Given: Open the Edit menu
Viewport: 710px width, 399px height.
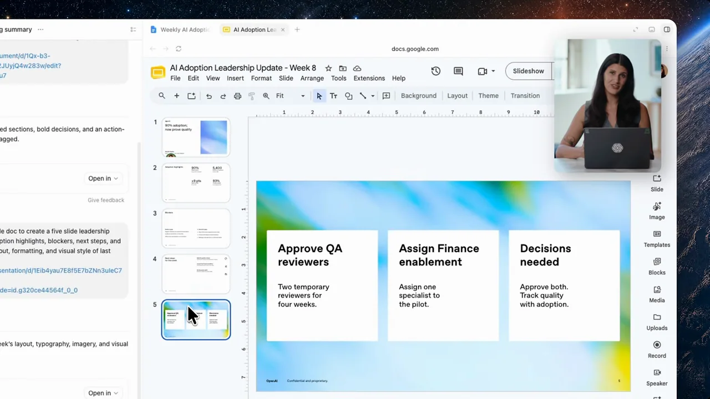Looking at the screenshot, I should pyautogui.click(x=193, y=78).
